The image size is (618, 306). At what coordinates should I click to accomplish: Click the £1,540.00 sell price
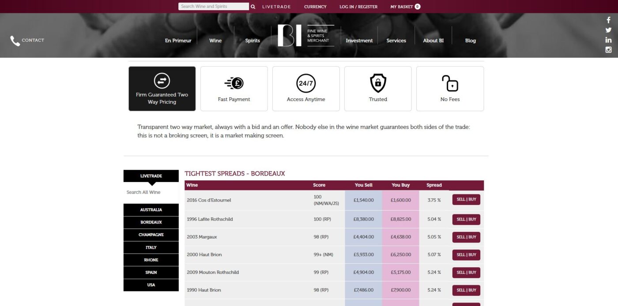click(364, 200)
